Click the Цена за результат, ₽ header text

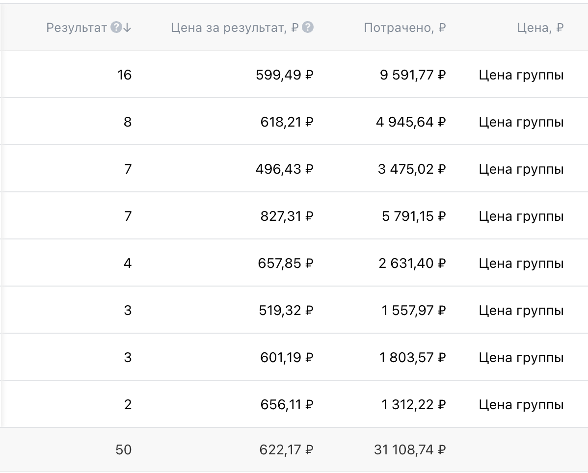235,27
